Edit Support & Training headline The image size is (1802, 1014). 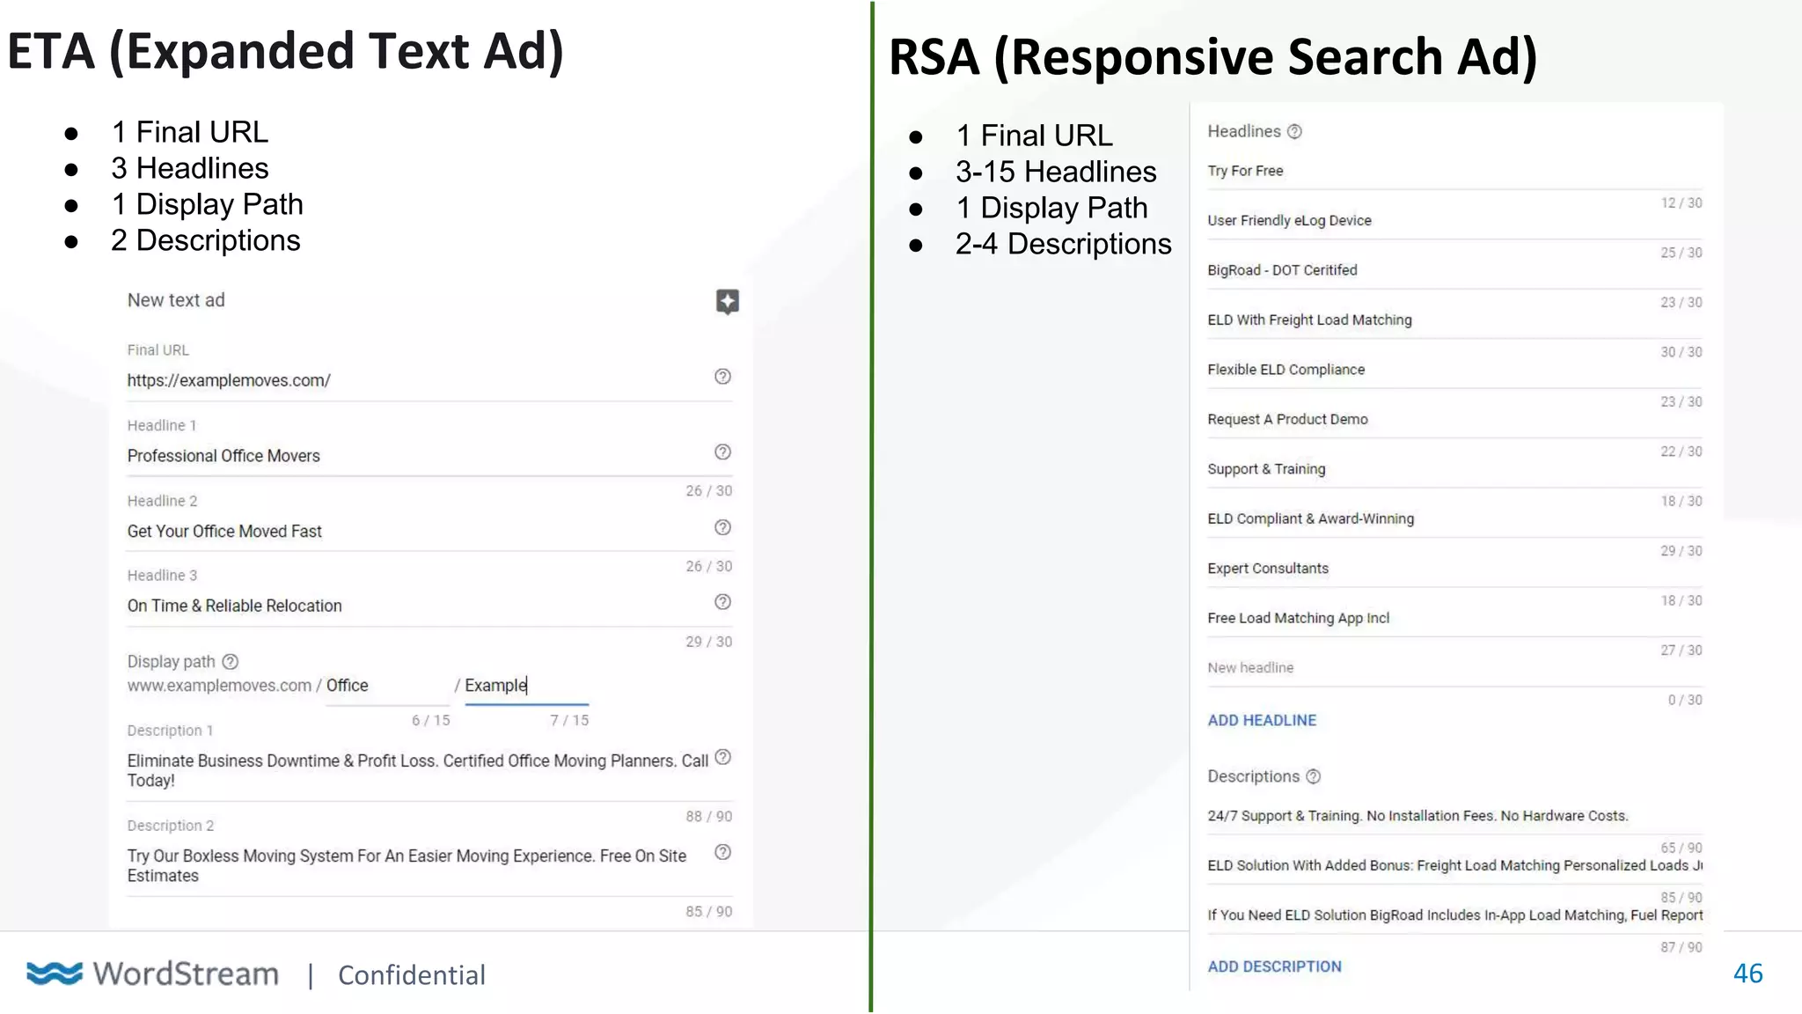coord(1454,469)
